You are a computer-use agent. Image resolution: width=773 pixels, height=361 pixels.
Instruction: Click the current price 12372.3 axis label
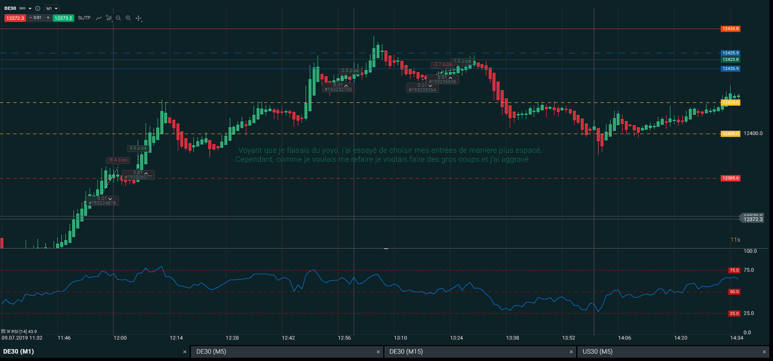[x=752, y=219]
